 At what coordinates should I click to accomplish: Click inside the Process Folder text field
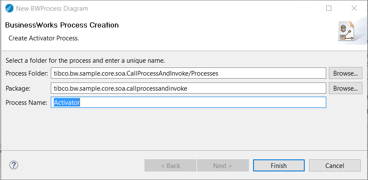click(x=188, y=73)
